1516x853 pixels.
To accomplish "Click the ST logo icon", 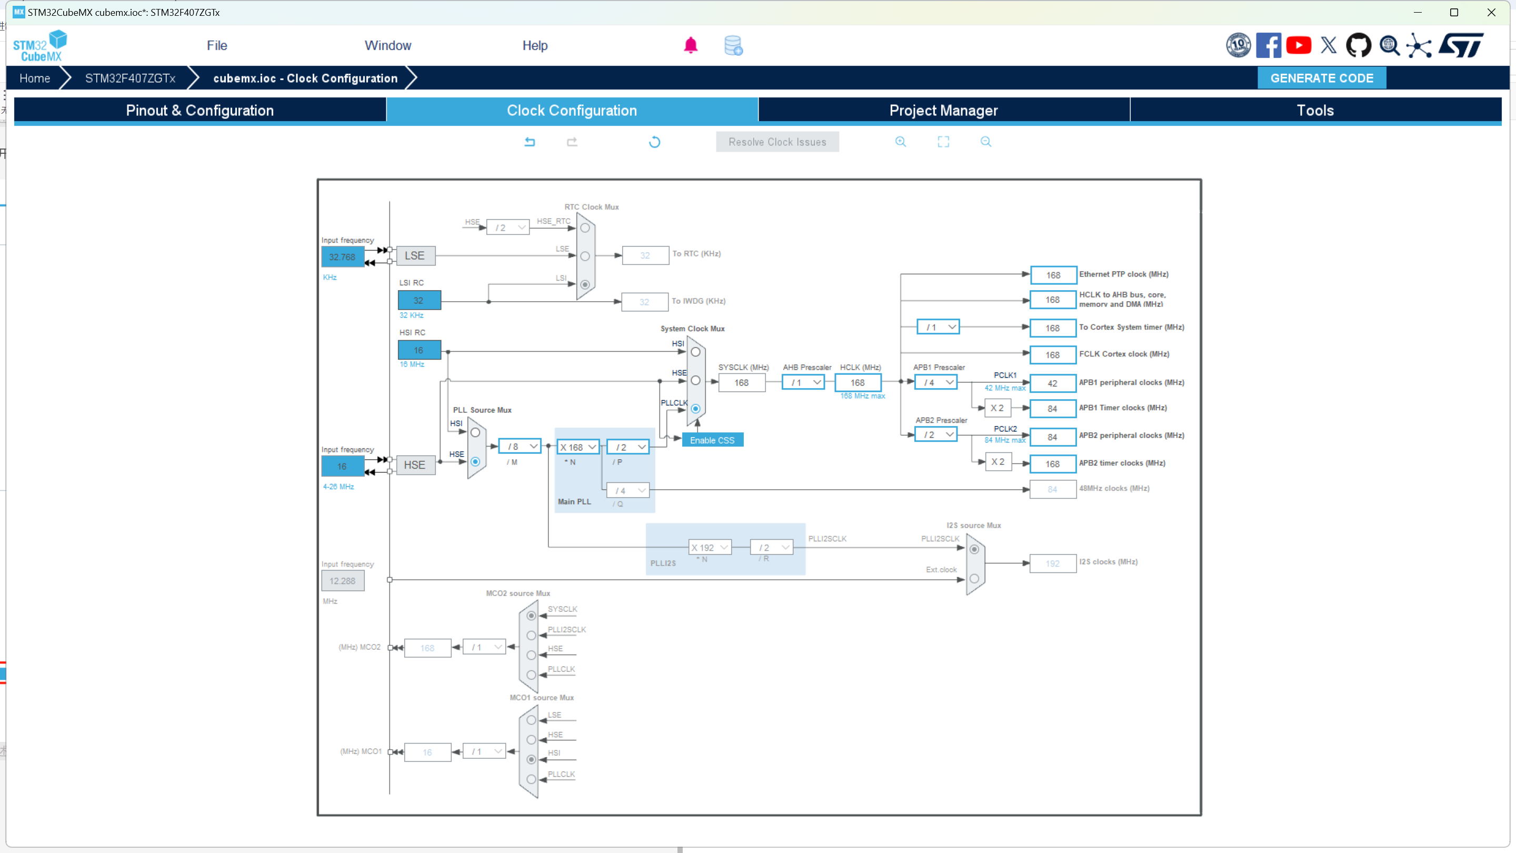I will [1461, 45].
